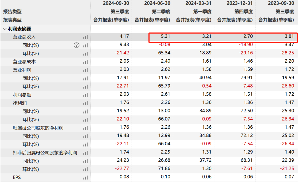Open chart icon for 同比(%) row showing 9.43
This screenshot has height=182, width=298.
[x=86, y=46]
